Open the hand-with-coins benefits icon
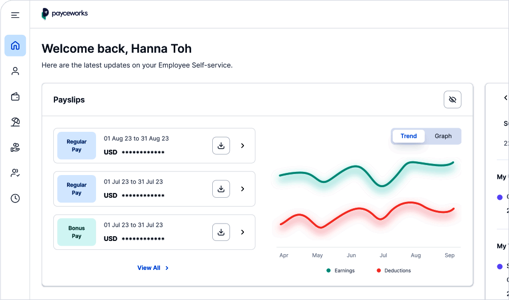 point(15,148)
